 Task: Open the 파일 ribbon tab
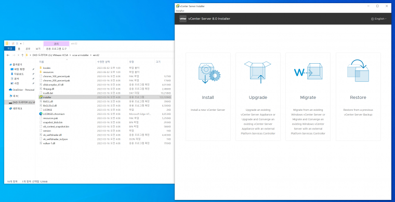(x=9, y=49)
